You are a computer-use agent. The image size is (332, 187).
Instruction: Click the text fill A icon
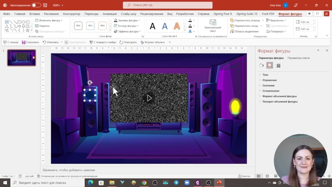point(190,20)
